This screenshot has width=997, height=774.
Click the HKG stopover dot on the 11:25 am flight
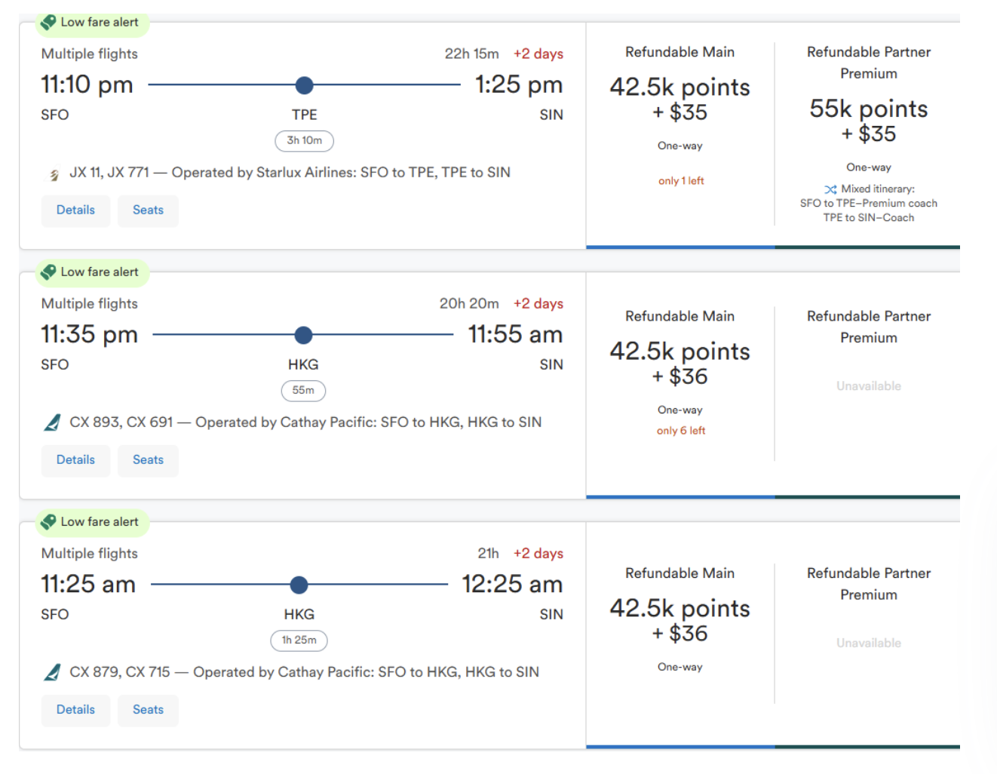pos(299,585)
